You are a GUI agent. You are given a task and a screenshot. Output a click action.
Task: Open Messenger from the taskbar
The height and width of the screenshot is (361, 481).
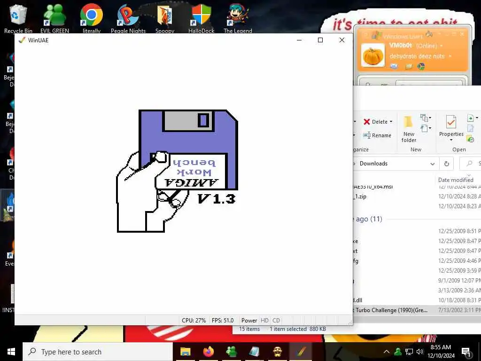pos(231,352)
